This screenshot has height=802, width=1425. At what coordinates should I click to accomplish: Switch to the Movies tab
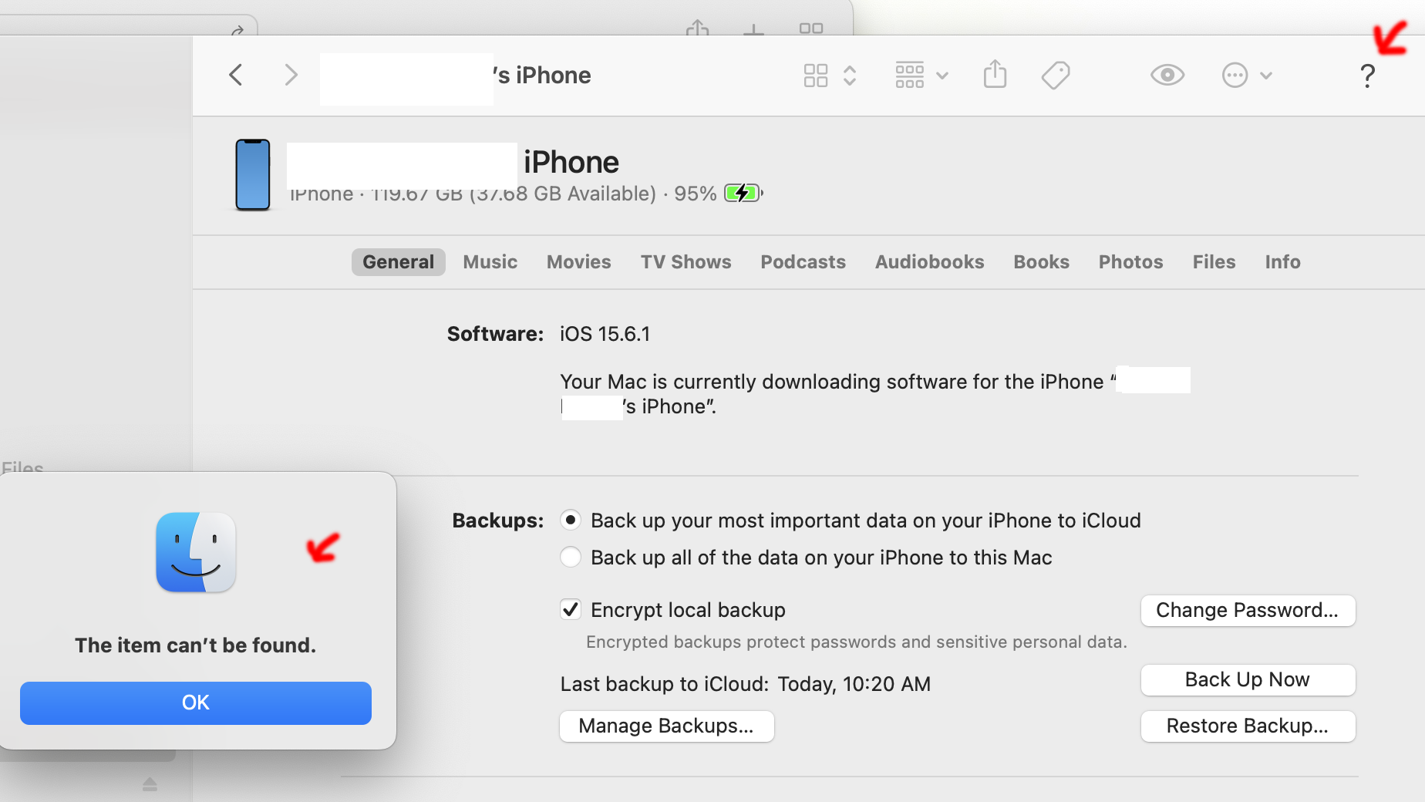point(579,262)
